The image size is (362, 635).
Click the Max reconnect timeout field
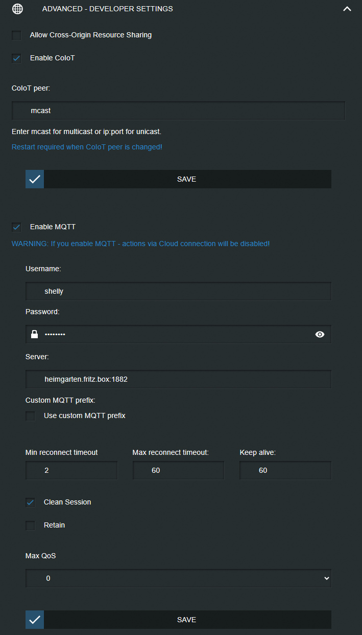click(x=178, y=470)
